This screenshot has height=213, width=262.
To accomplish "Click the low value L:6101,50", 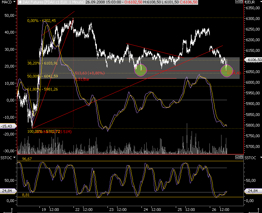I will [x=170, y=2].
